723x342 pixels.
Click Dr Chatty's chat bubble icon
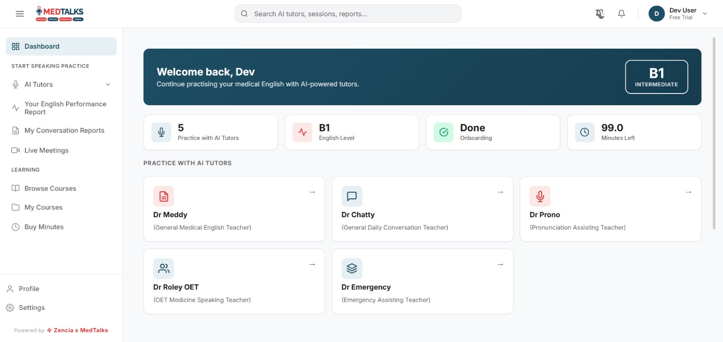[x=352, y=196]
